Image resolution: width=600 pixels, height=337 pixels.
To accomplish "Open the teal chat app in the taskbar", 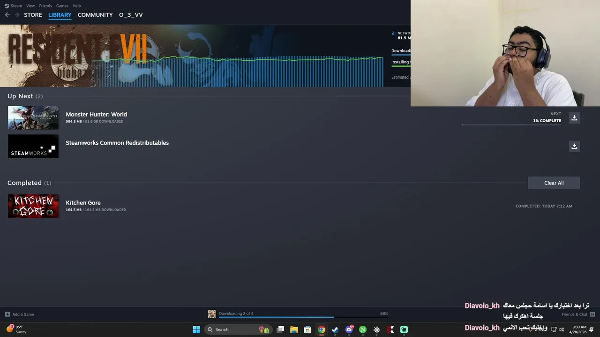I will 404,330.
